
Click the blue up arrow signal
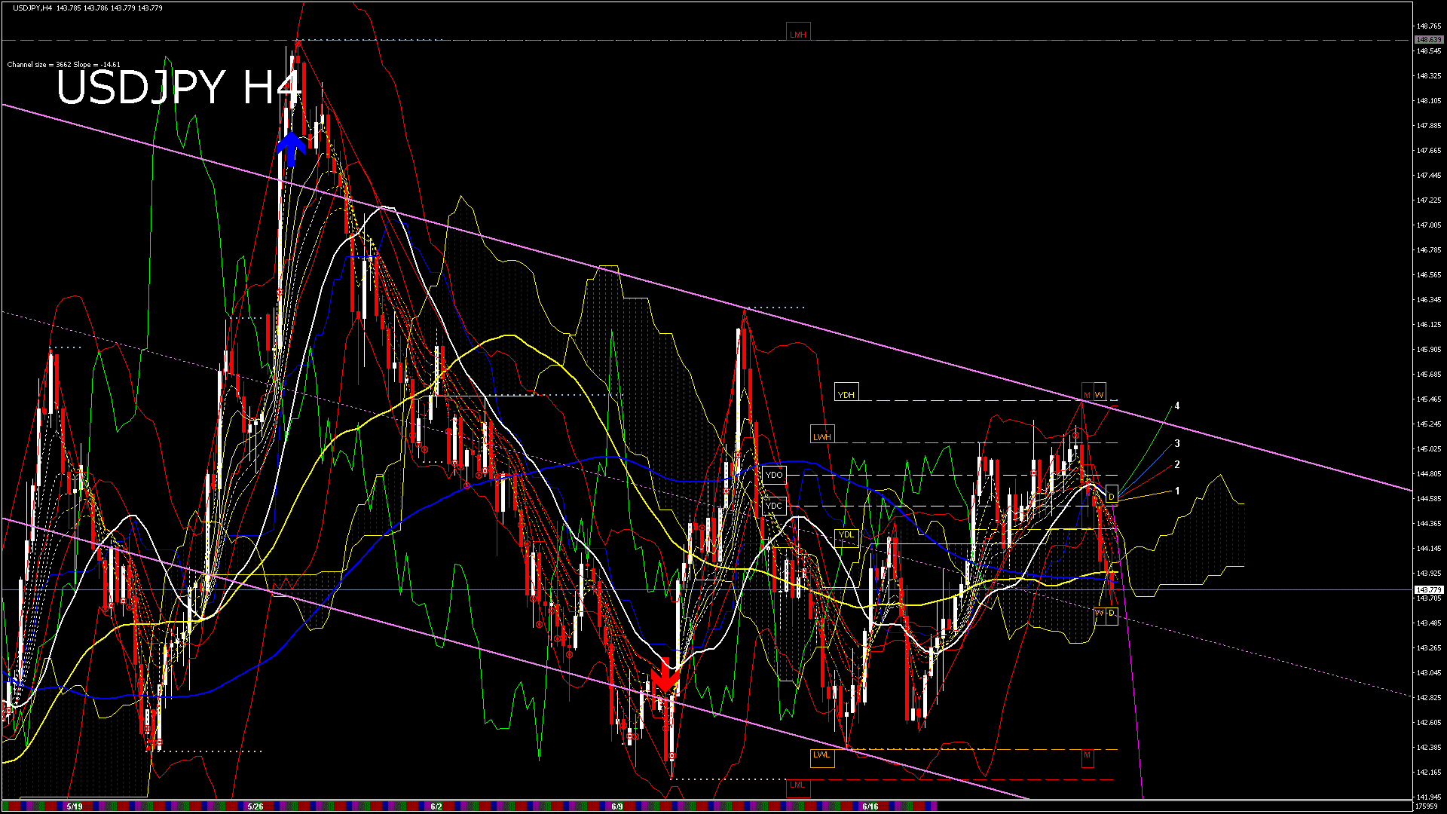(x=290, y=149)
